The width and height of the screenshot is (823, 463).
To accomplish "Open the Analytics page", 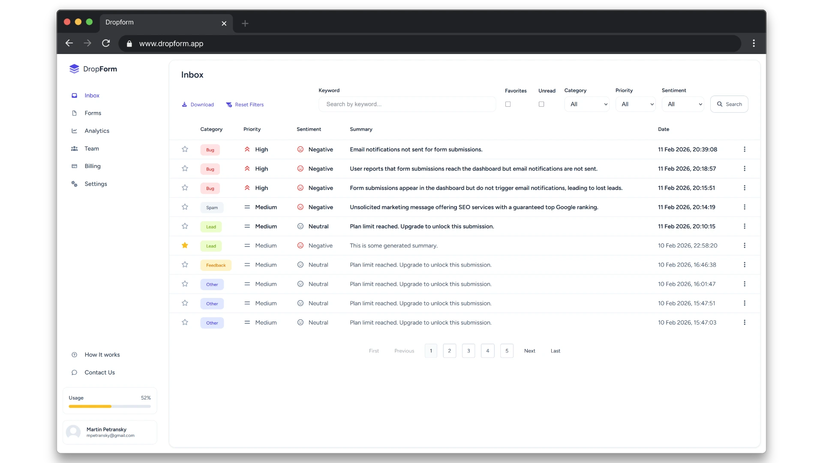I will coord(97,131).
